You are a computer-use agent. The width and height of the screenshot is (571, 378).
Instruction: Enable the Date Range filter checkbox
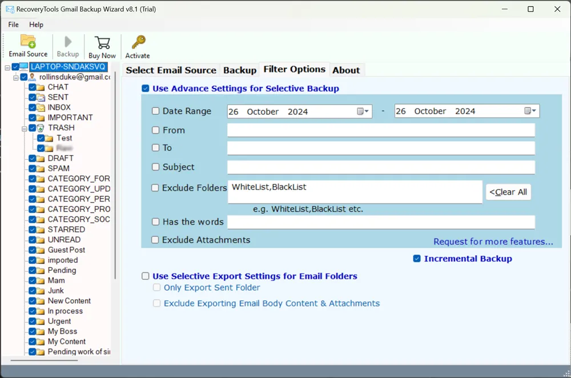pyautogui.click(x=155, y=111)
